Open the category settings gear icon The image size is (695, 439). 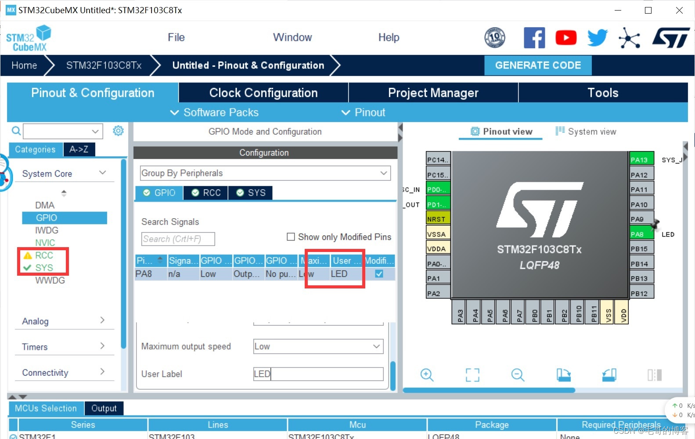(x=118, y=131)
